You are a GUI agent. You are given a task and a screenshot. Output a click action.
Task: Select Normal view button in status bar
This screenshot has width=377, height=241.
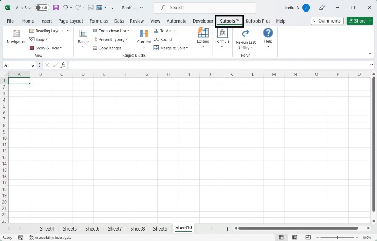[x=281, y=237]
